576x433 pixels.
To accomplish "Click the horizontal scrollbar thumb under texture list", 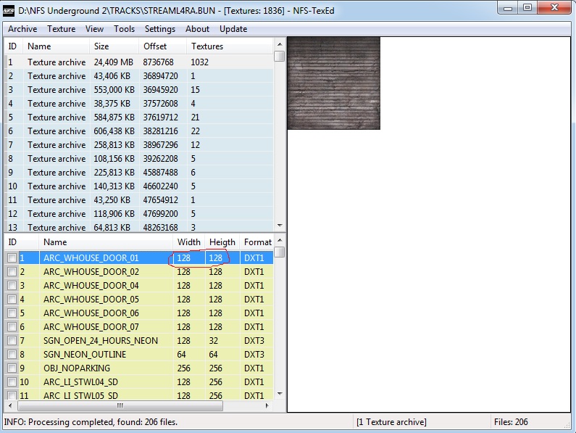I will coord(120,405).
